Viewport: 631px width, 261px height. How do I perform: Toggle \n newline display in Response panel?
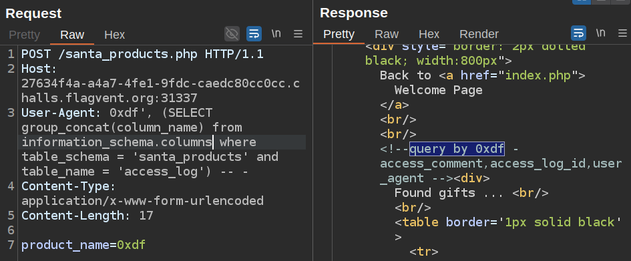(x=601, y=33)
